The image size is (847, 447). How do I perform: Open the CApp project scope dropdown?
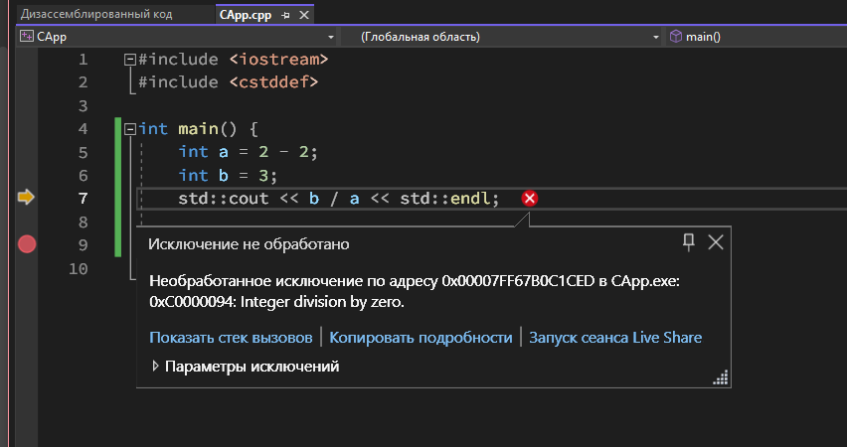(331, 38)
